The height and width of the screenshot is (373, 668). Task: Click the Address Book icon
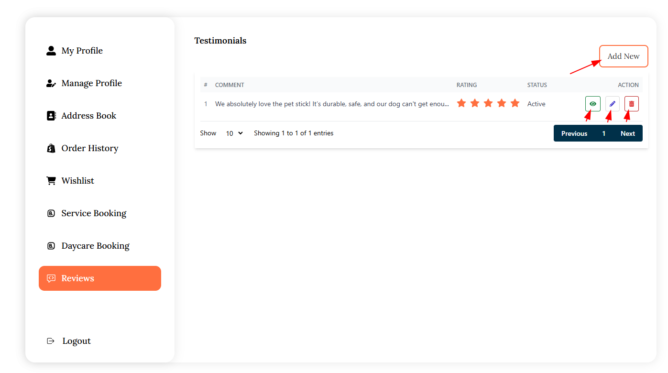pos(51,116)
